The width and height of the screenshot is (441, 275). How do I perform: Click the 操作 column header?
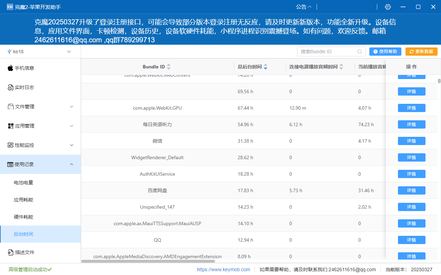click(411, 67)
